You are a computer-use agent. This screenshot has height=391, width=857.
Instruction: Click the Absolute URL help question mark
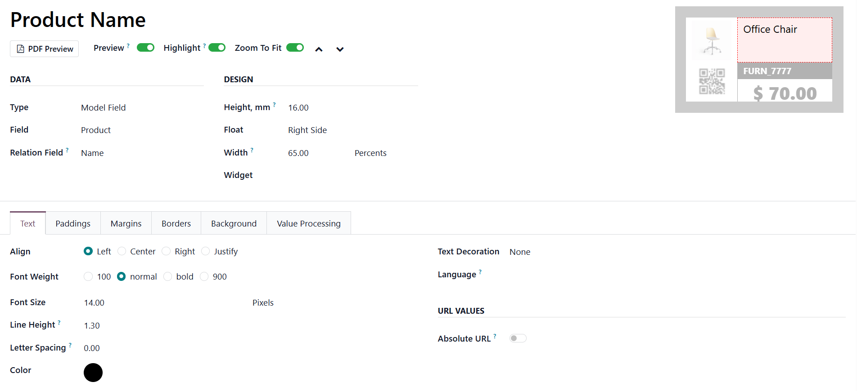495,336
